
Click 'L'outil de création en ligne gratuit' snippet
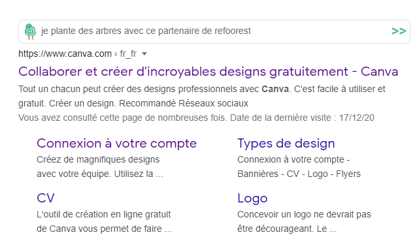104,214
